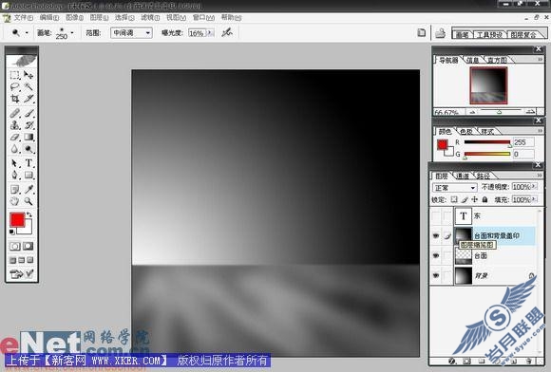Click the foreground color swatch in toolbox
The image size is (551, 372).
17,220
